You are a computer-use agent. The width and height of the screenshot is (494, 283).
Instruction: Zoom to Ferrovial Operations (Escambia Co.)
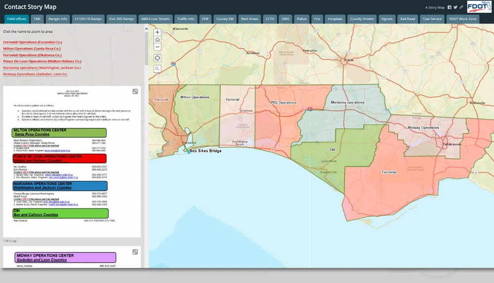33,42
